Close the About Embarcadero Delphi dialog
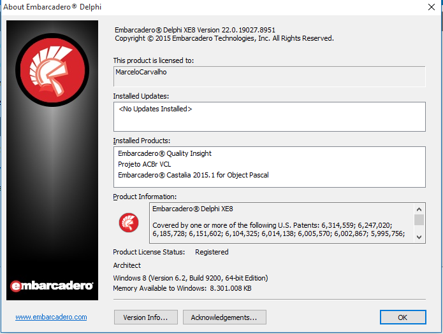Viewport: 443px width, 334px height. pos(432,7)
